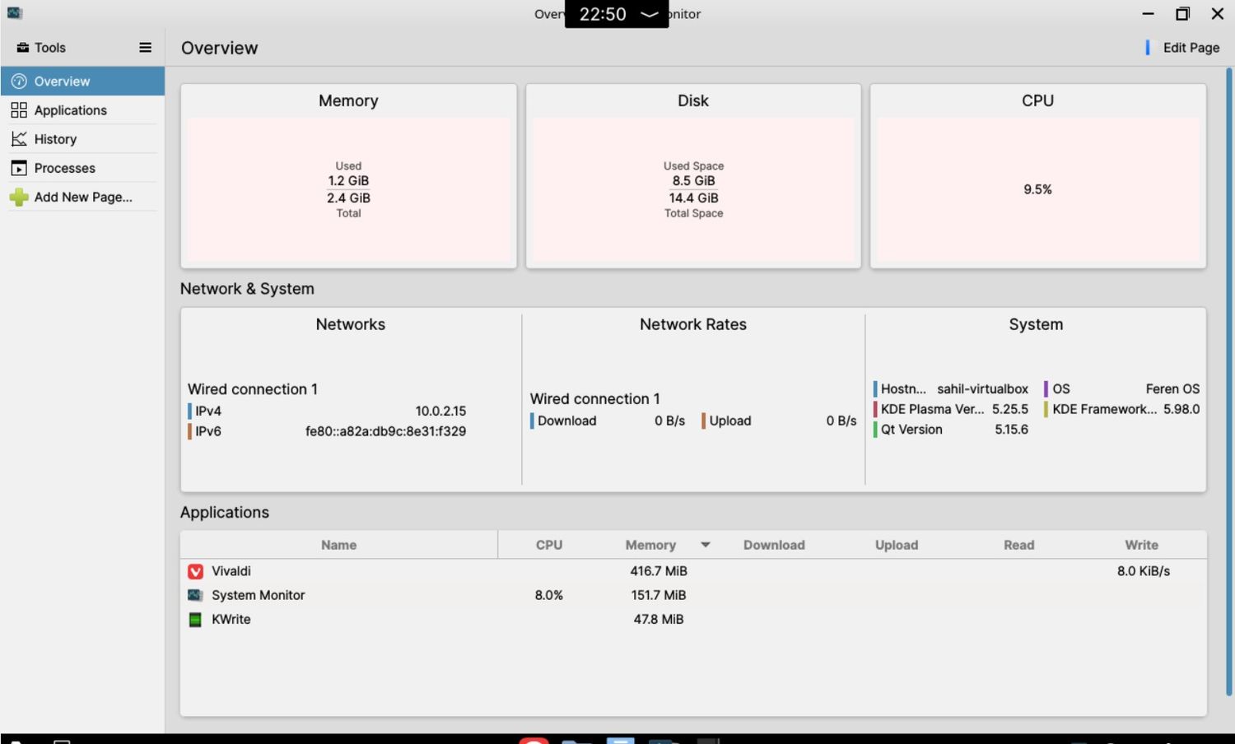The height and width of the screenshot is (744, 1235).
Task: Click the Tools briefcase icon
Action: point(23,48)
